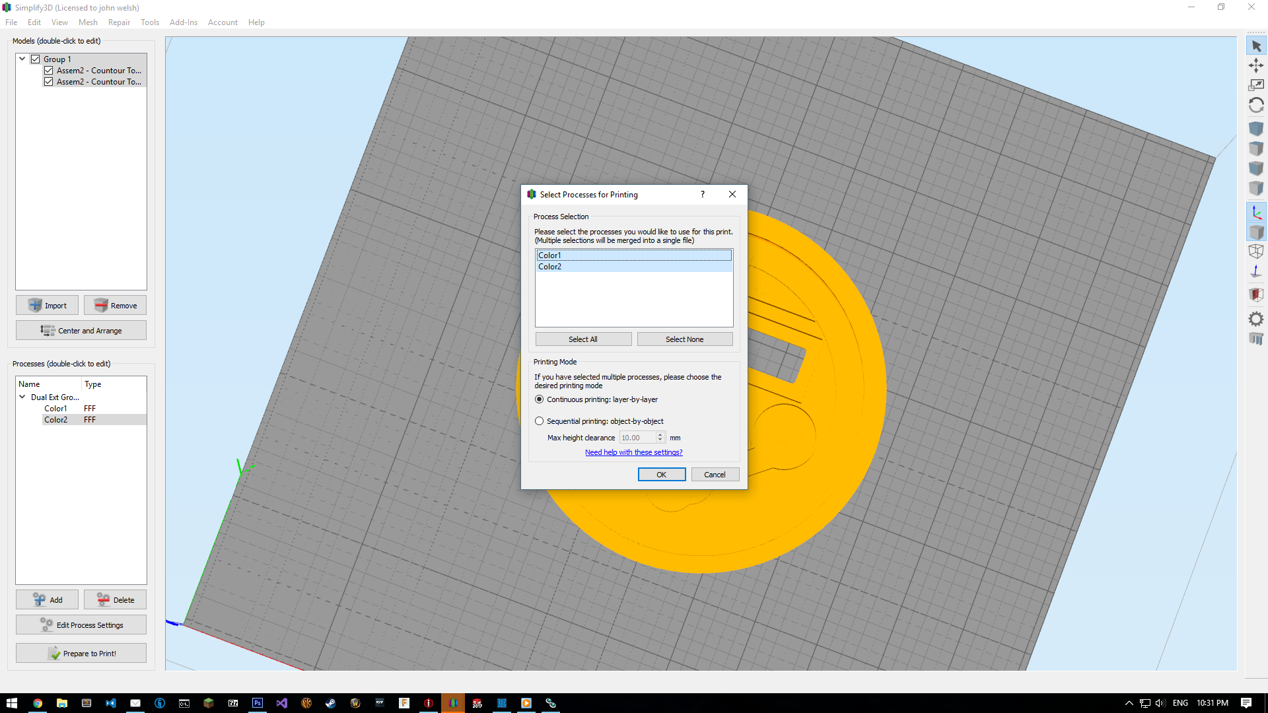The image size is (1268, 713).
Task: Open the customize support structures tool
Action: point(1256,339)
